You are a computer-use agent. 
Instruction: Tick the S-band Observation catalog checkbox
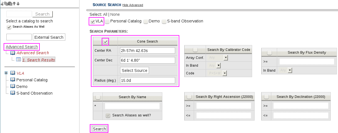[x=164, y=22]
